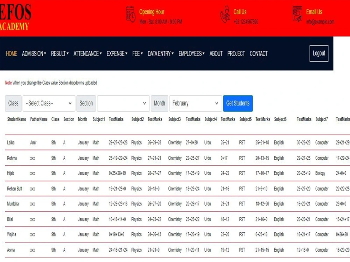The image size is (350, 262).
Task: Open the Select Class dropdown
Action: point(49,103)
